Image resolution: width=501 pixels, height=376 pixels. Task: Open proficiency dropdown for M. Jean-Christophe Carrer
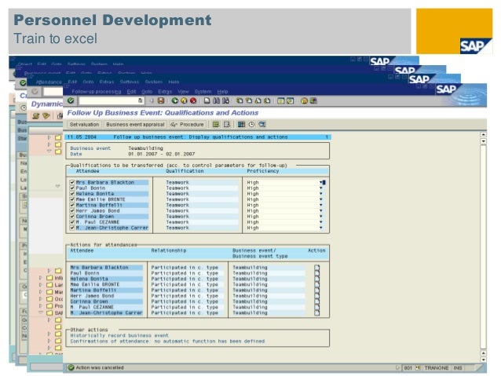click(321, 228)
